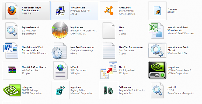Click the twain.dll gears icon

tap(158, 90)
